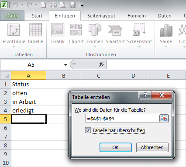The height and width of the screenshot is (167, 186).
Task: Open the Customize Quick Access Toolbar dropdown
Action: tap(82, 5)
